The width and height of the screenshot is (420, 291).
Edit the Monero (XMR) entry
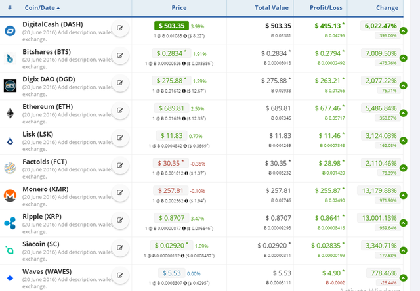click(x=120, y=192)
